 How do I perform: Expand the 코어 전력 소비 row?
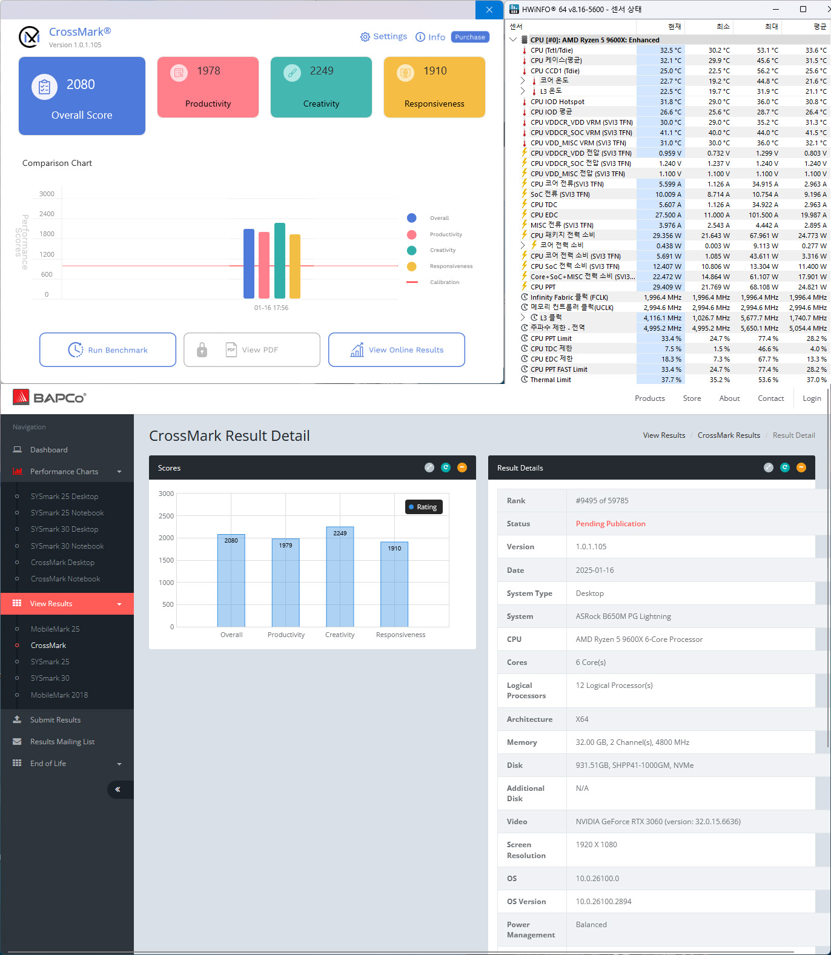[523, 245]
